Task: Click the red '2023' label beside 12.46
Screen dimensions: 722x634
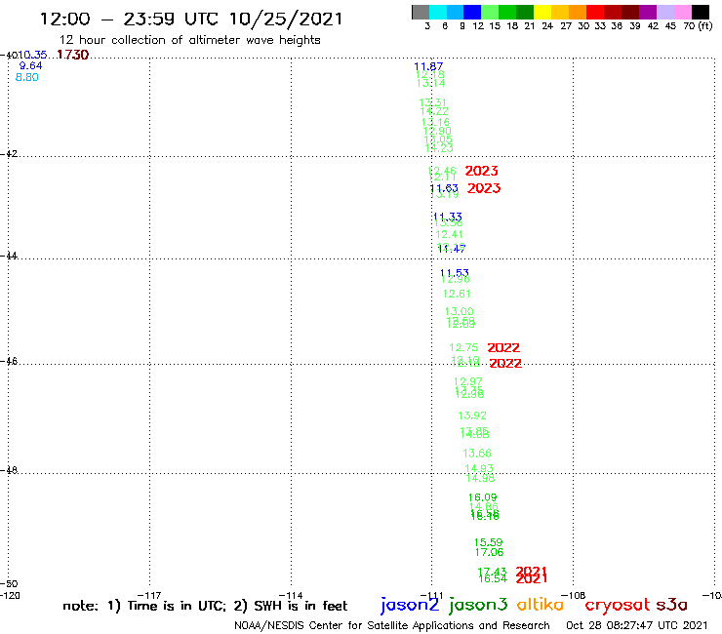Action: point(482,171)
